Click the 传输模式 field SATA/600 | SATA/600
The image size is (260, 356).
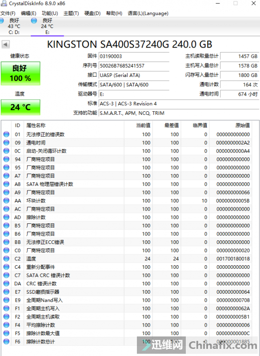tap(134, 85)
